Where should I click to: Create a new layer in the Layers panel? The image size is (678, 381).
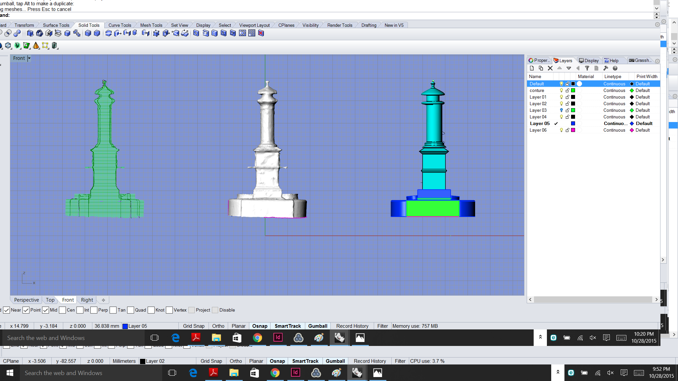(x=532, y=68)
